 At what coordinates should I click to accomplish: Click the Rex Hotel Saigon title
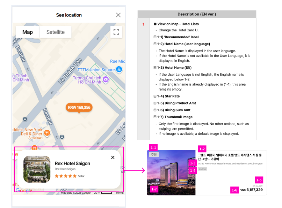pyautogui.click(x=72, y=163)
